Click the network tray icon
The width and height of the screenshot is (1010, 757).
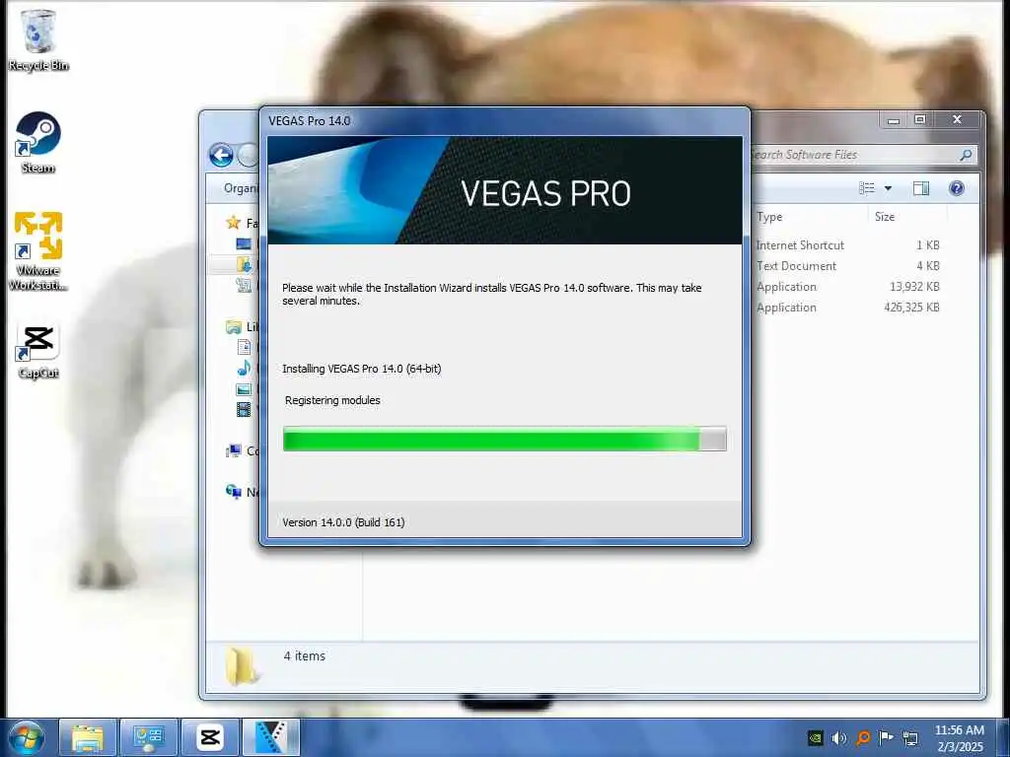pos(910,737)
